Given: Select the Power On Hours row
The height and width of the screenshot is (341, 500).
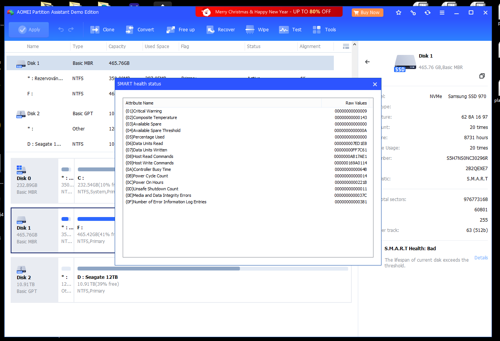Looking at the screenshot, I should (246, 182).
